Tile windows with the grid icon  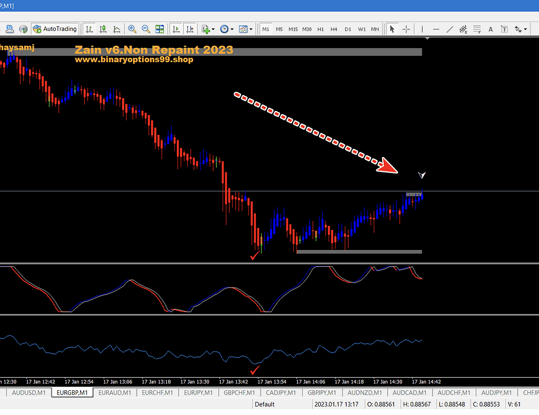[159, 29]
